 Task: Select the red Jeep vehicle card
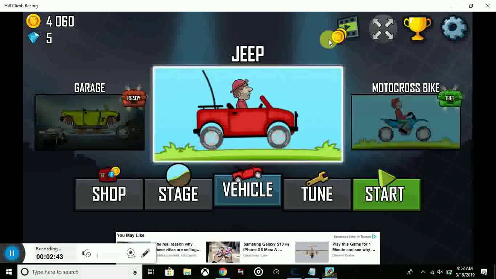coord(248,114)
